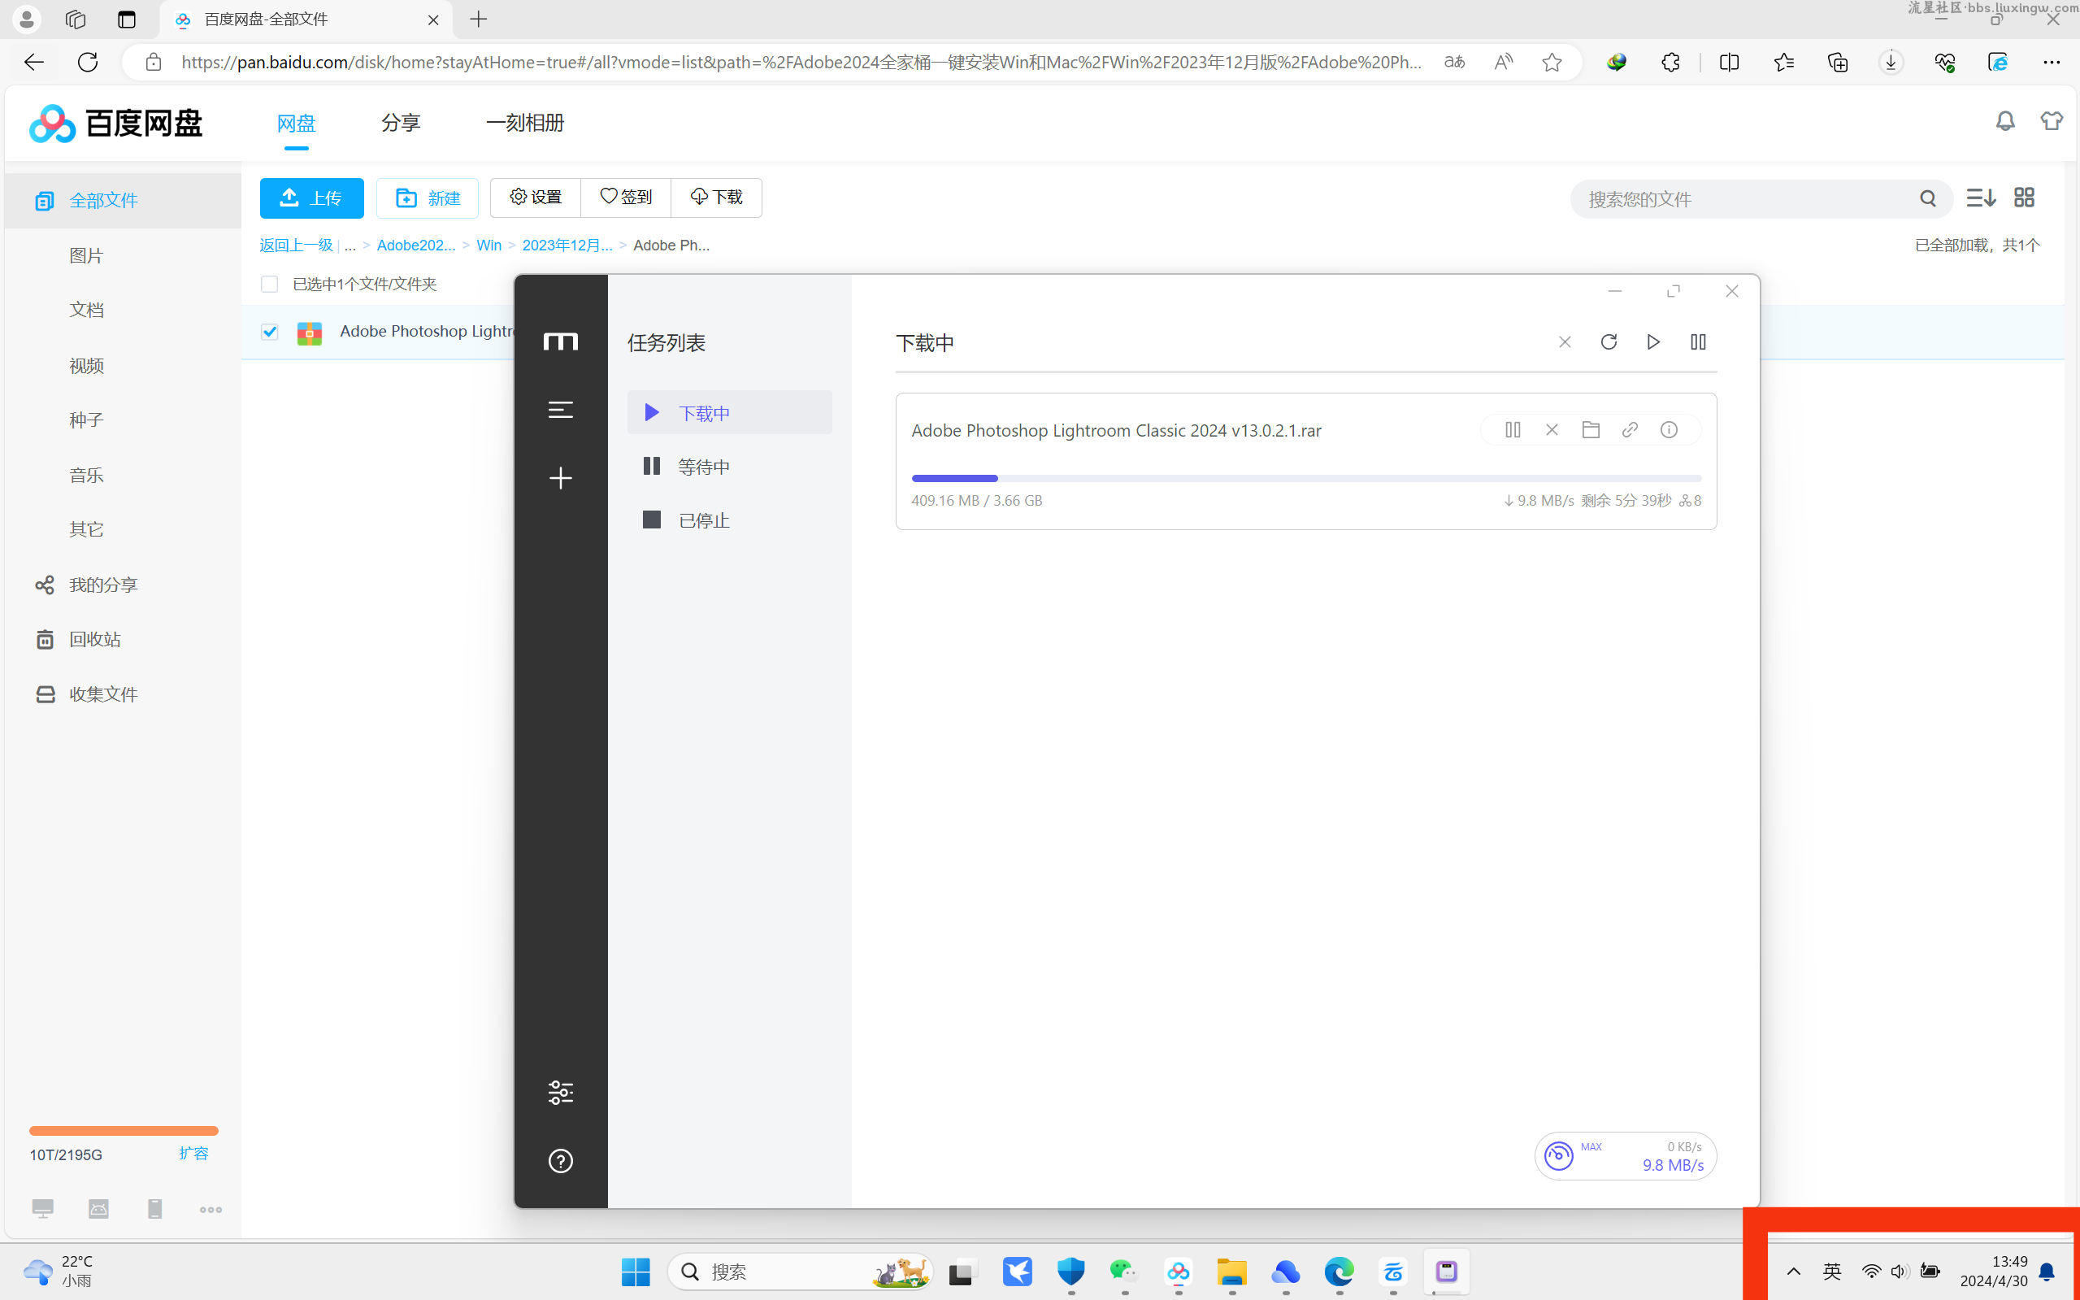
Task: Open the three-dot more icon at the sidebar bottom
Action: 211,1209
